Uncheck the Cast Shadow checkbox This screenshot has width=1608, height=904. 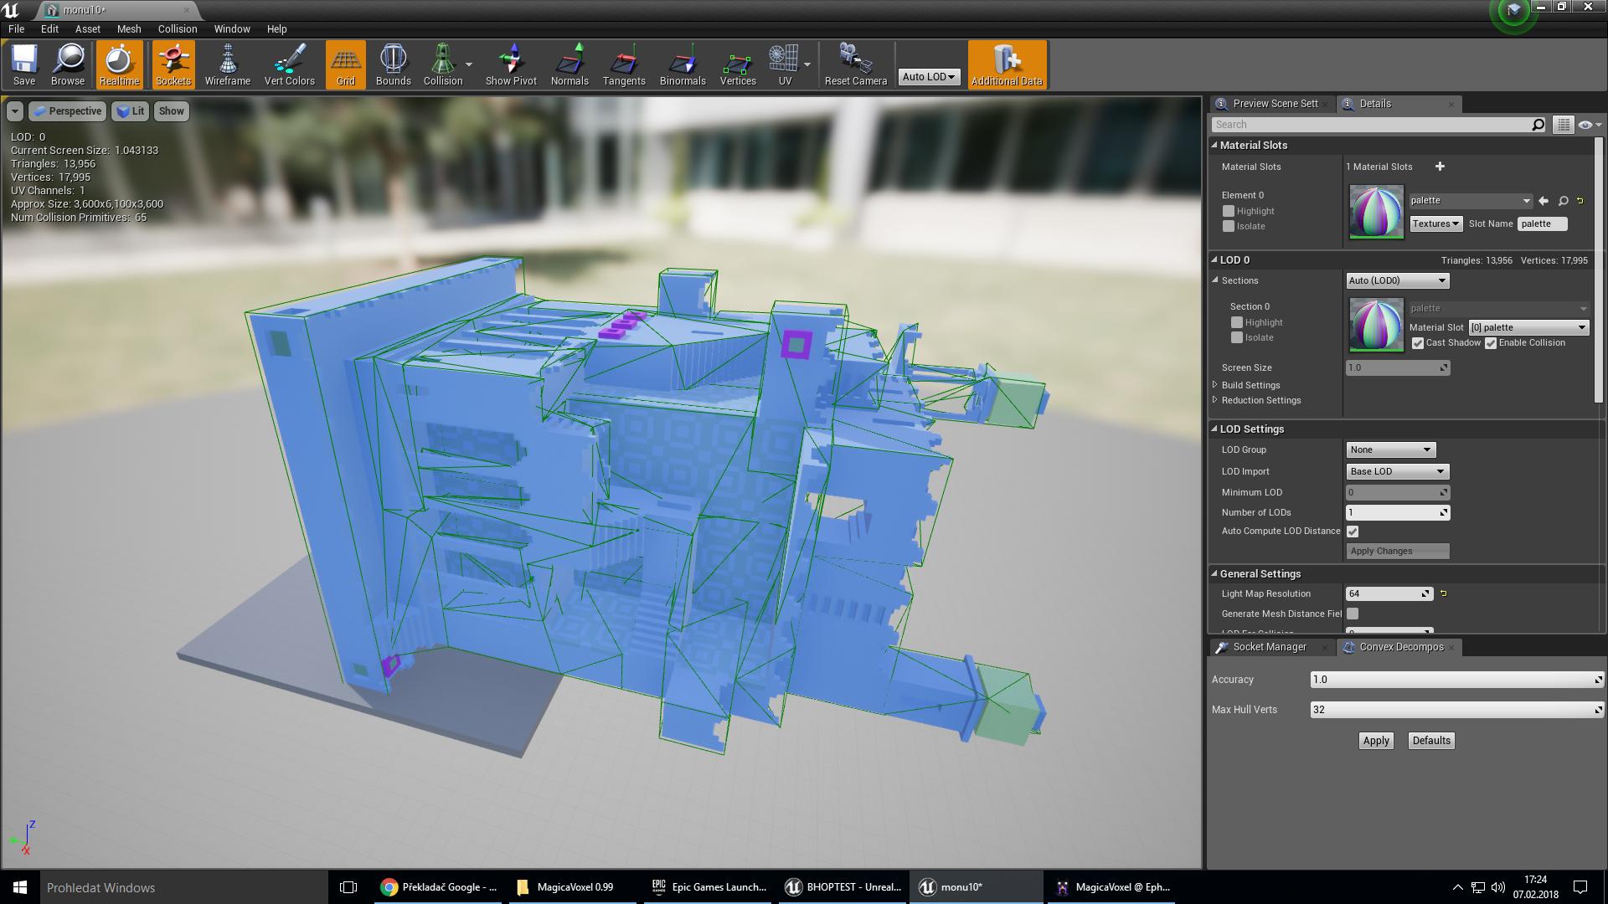1417,343
